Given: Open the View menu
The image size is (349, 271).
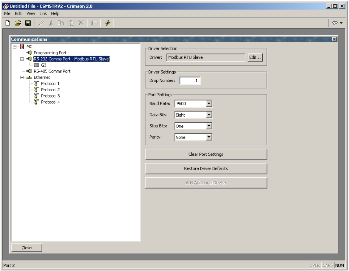Looking at the screenshot, I should [x=31, y=14].
